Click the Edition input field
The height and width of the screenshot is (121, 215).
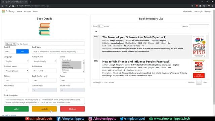[x=16, y=80]
